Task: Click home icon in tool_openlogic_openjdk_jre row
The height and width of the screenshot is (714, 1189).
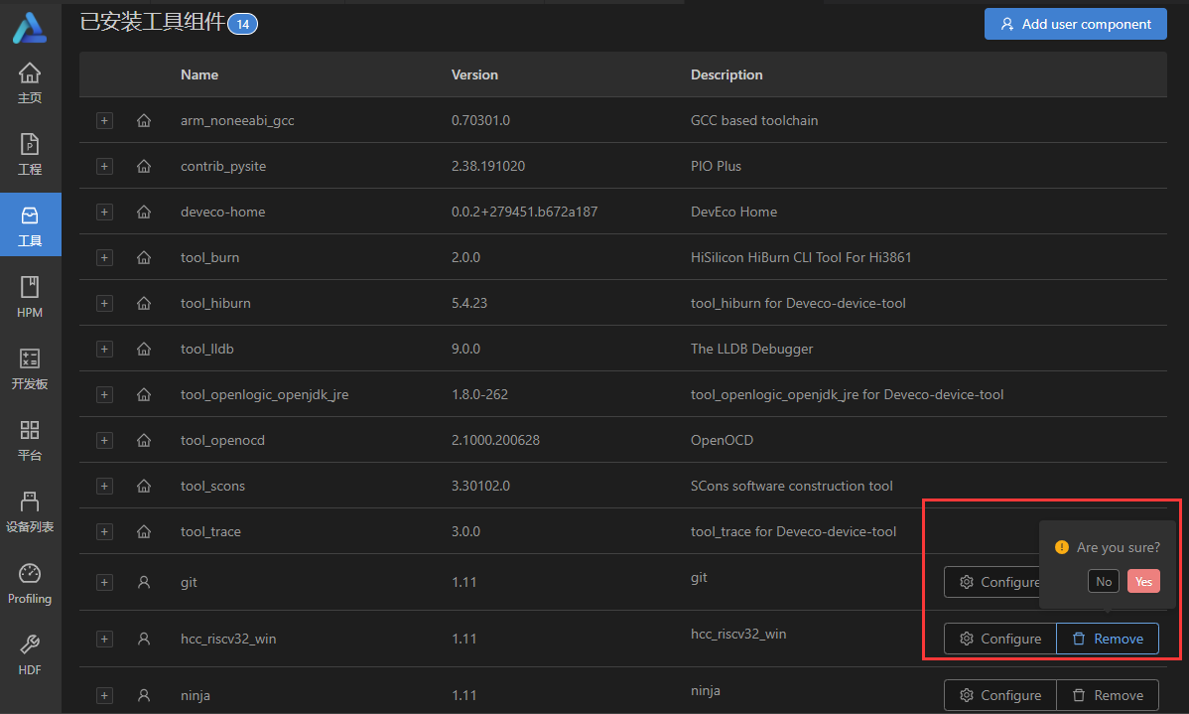Action: pyautogui.click(x=143, y=394)
